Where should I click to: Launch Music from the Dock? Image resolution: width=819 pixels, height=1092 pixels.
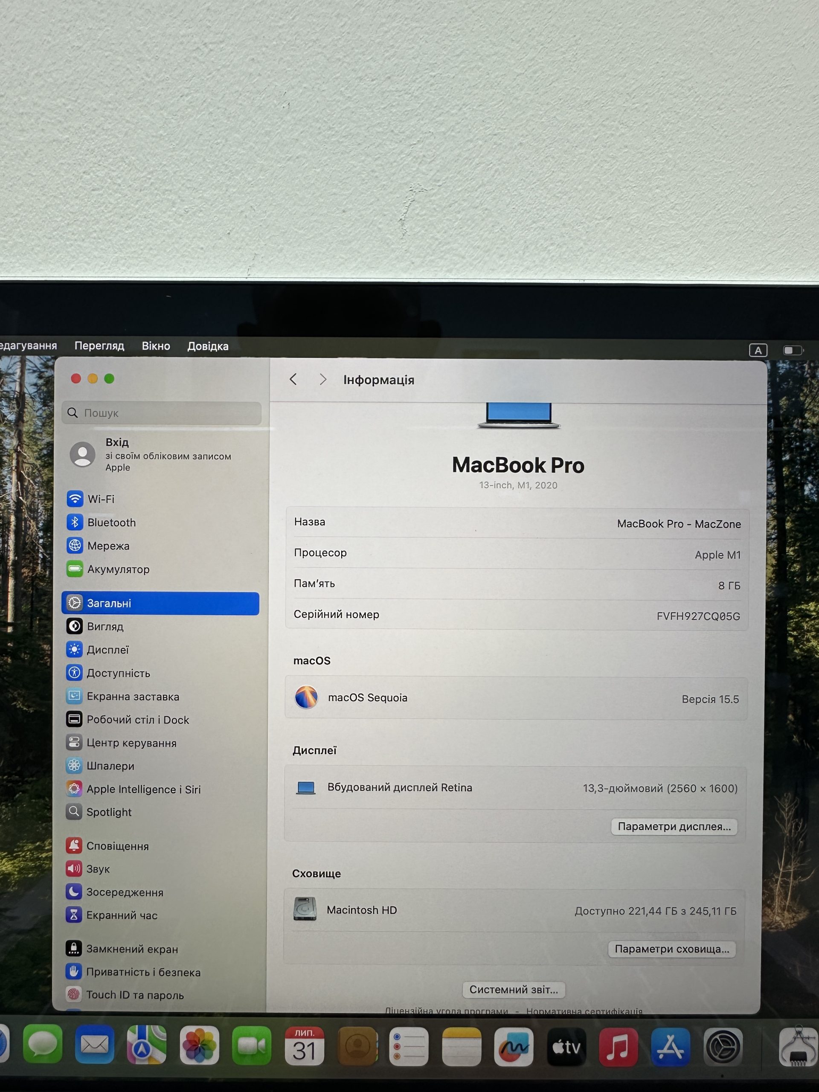(618, 1048)
